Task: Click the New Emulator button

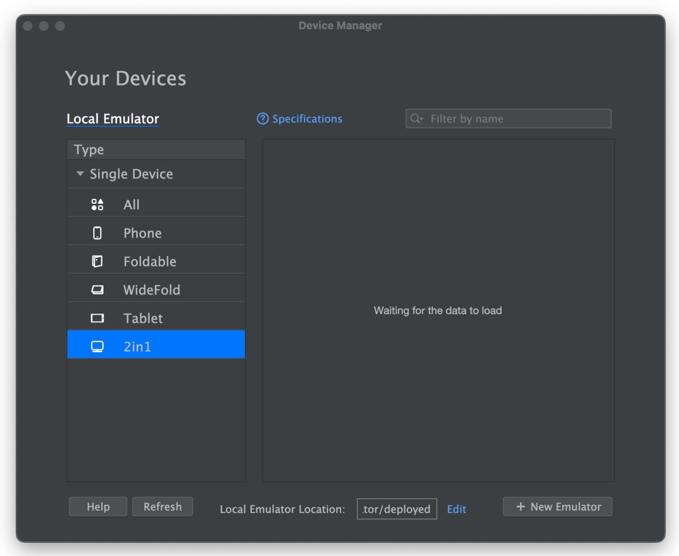Action: tap(558, 507)
